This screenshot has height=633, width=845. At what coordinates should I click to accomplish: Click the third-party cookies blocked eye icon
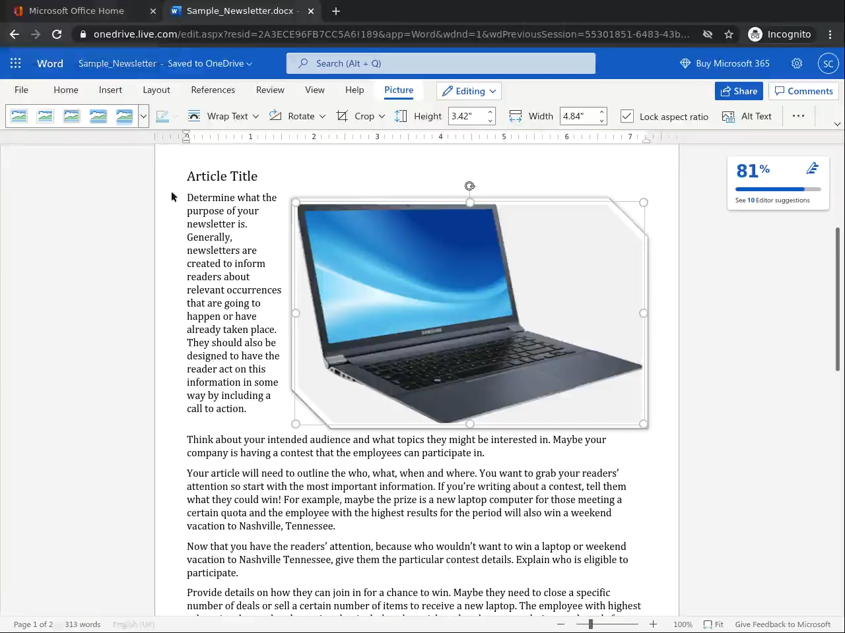(708, 34)
